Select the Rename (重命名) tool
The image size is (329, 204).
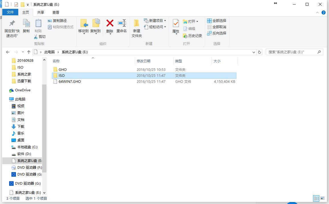(x=122, y=25)
